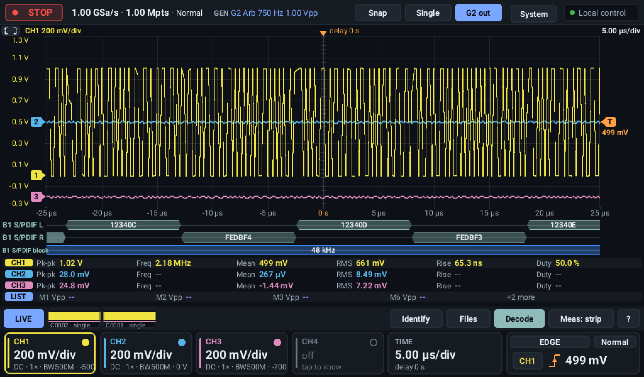
Task: Click the CH3 measurement row badge
Action: point(19,285)
